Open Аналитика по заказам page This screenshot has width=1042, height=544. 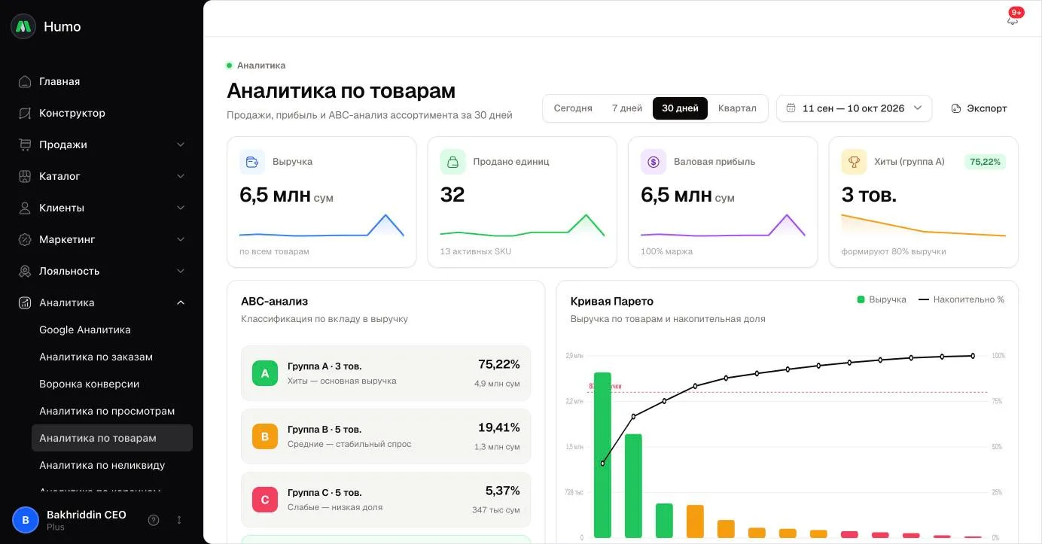[111, 357]
